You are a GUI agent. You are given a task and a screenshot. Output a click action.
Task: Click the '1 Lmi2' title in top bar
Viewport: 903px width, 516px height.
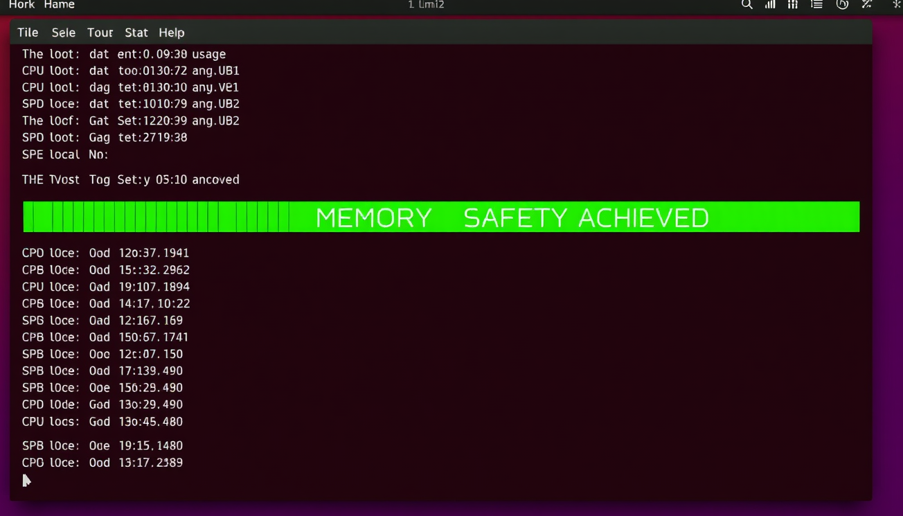(x=426, y=5)
